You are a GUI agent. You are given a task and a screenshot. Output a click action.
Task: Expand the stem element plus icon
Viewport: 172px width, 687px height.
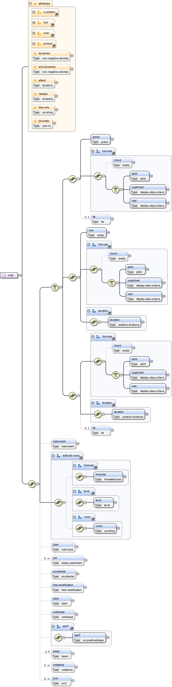click(73, 601)
